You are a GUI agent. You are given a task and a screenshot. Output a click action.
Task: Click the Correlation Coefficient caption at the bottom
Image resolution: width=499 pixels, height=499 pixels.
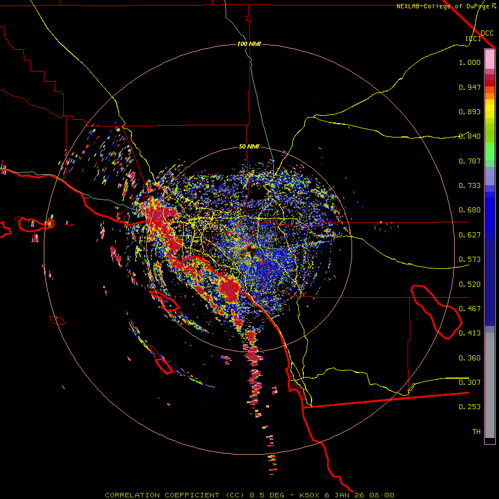(x=249, y=495)
